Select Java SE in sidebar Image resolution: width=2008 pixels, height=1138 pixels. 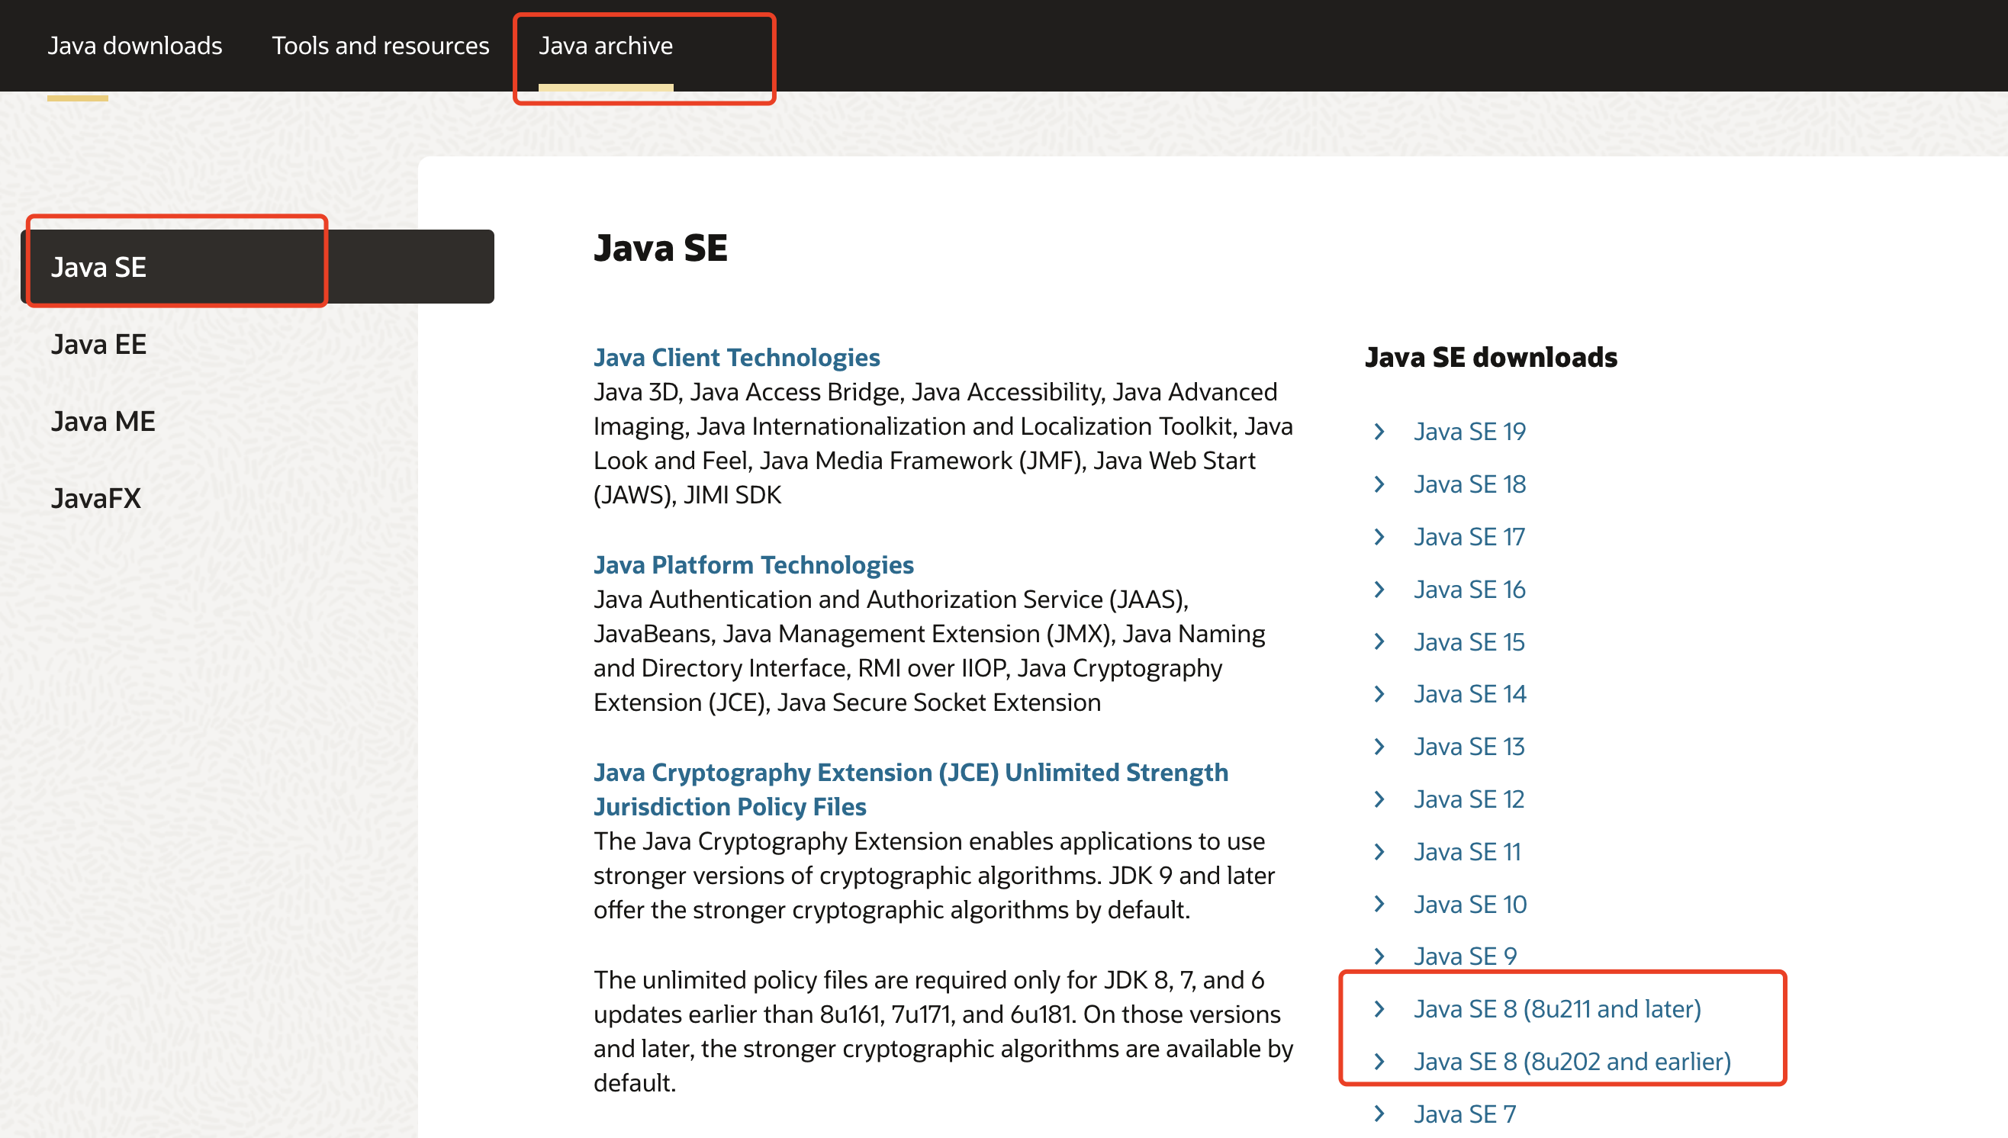[98, 267]
